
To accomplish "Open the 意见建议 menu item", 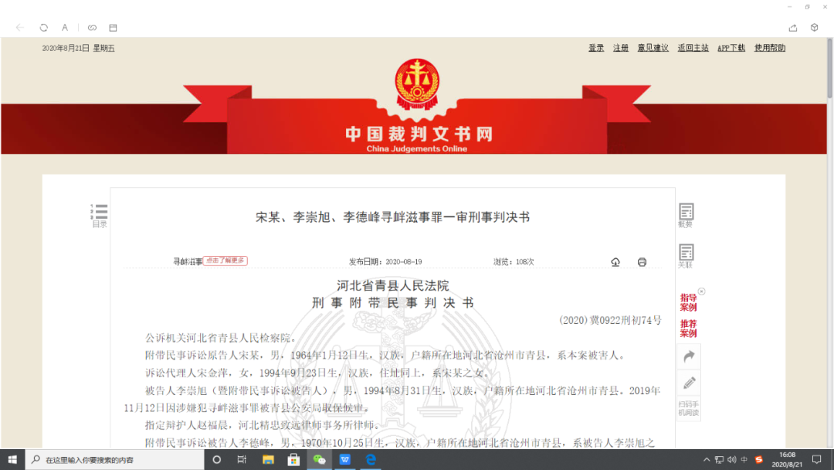I will click(653, 47).
